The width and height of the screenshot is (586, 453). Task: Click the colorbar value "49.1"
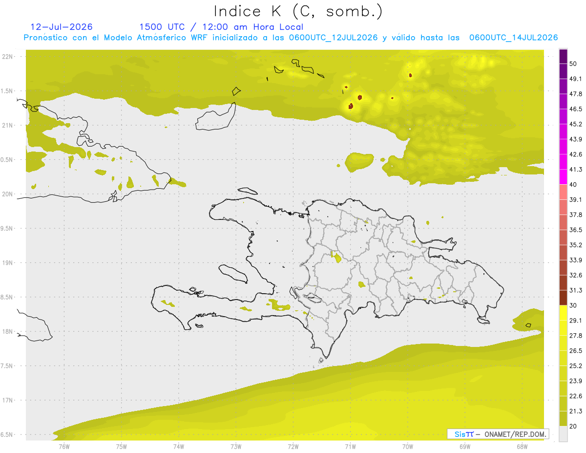pos(576,79)
